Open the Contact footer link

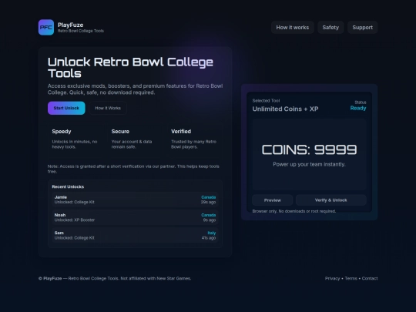click(x=370, y=278)
